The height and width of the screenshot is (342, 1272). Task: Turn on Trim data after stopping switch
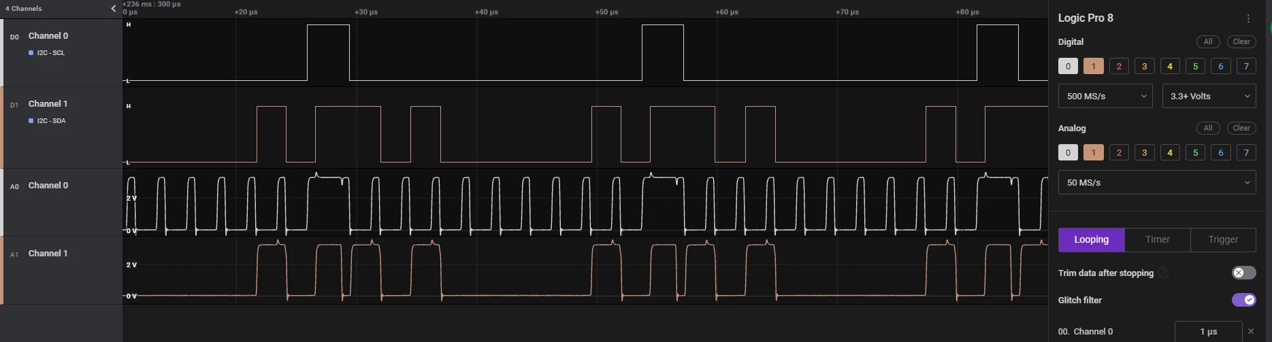point(1243,273)
